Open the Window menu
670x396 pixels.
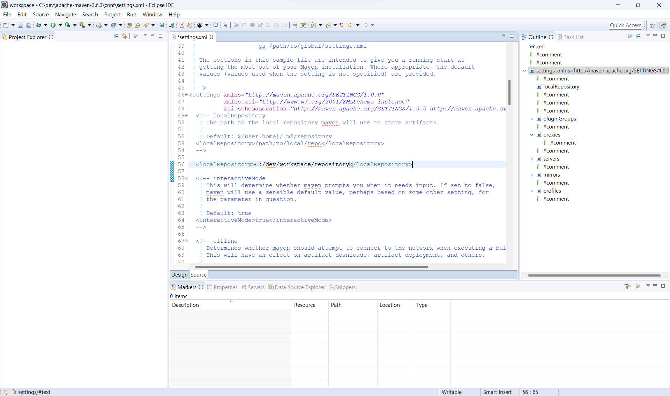coord(152,14)
